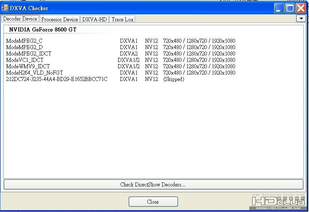Click Check DirectShow Decoders button
The image size is (309, 212).
click(153, 184)
